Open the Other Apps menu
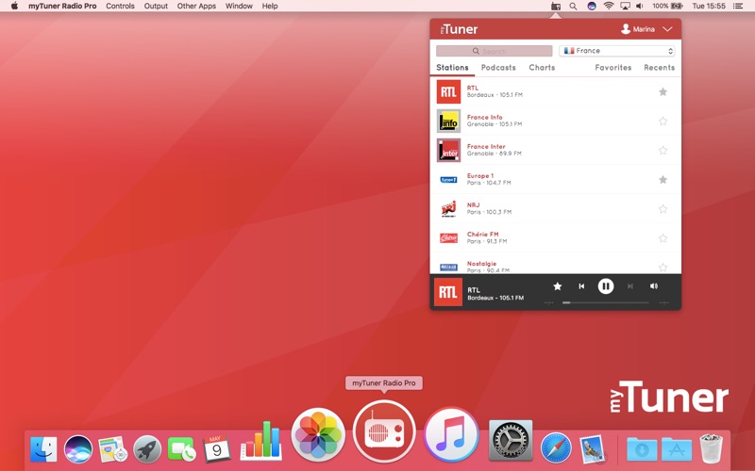This screenshot has width=755, height=471. click(x=196, y=6)
